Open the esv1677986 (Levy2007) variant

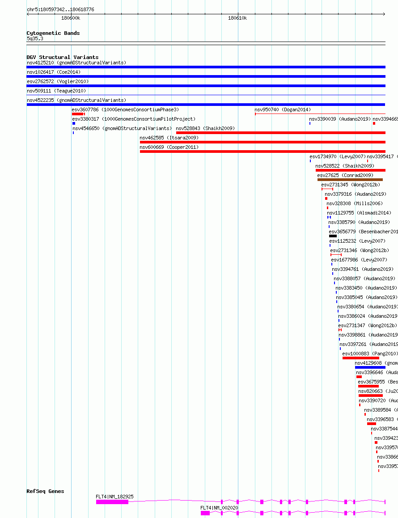[x=360, y=260]
